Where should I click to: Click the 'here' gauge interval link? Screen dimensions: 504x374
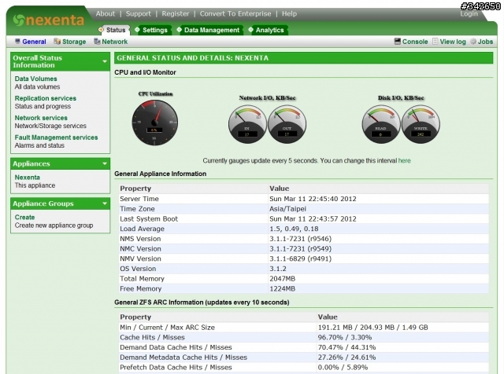coord(404,161)
